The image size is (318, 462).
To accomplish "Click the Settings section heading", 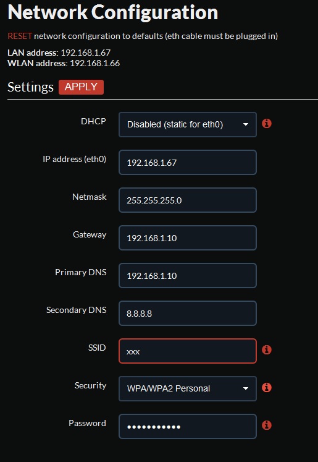I will (31, 87).
